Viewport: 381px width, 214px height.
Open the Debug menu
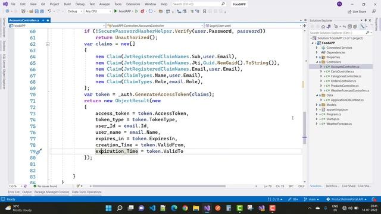pyautogui.click(x=80, y=4)
